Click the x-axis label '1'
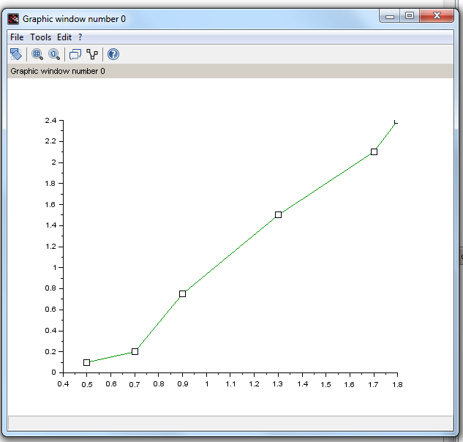 [x=207, y=384]
